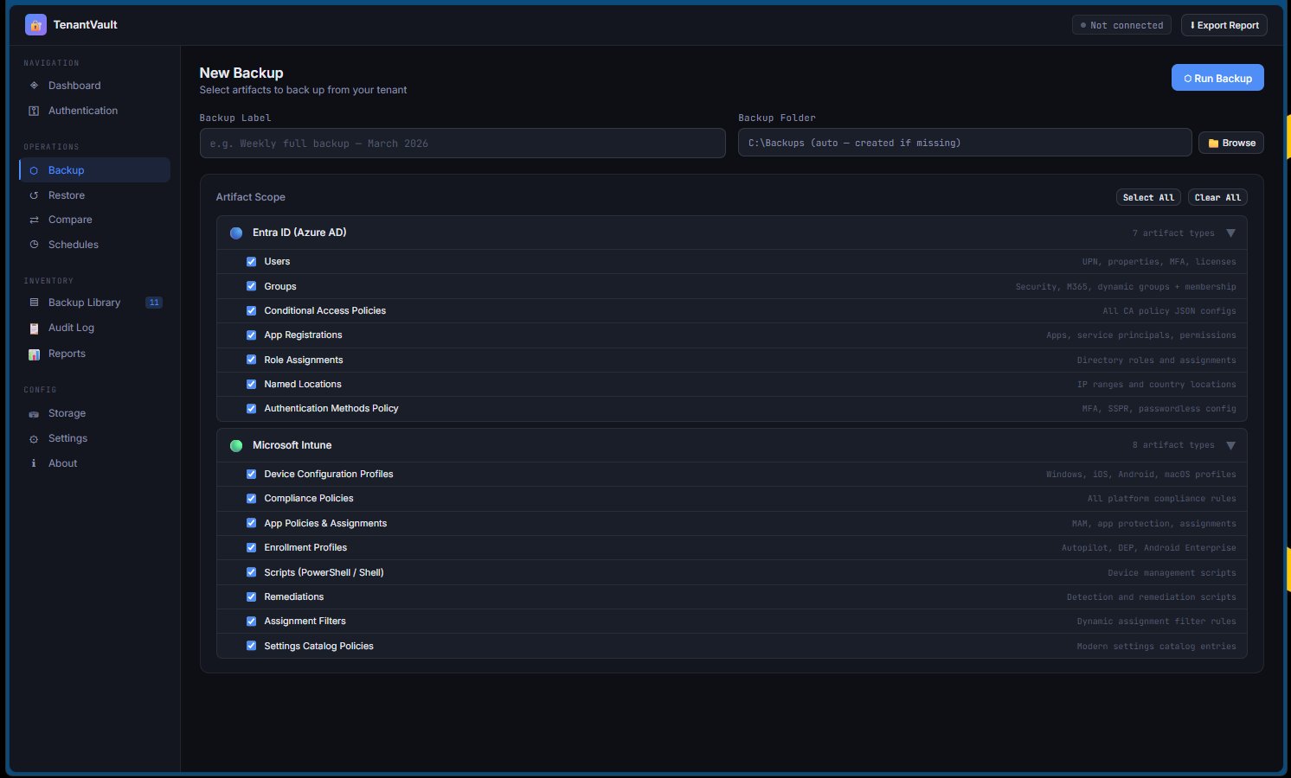The height and width of the screenshot is (778, 1291).
Task: Click the Storage drive icon in sidebar
Action: 34,413
